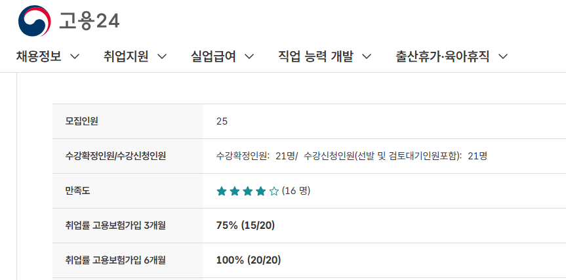This screenshot has width=566, height=280.
Task: Click the chevron icon next to 채용정보
Action: tap(75, 56)
